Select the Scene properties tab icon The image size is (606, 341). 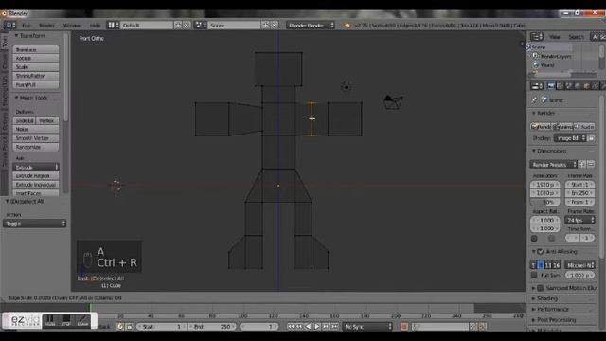click(568, 86)
